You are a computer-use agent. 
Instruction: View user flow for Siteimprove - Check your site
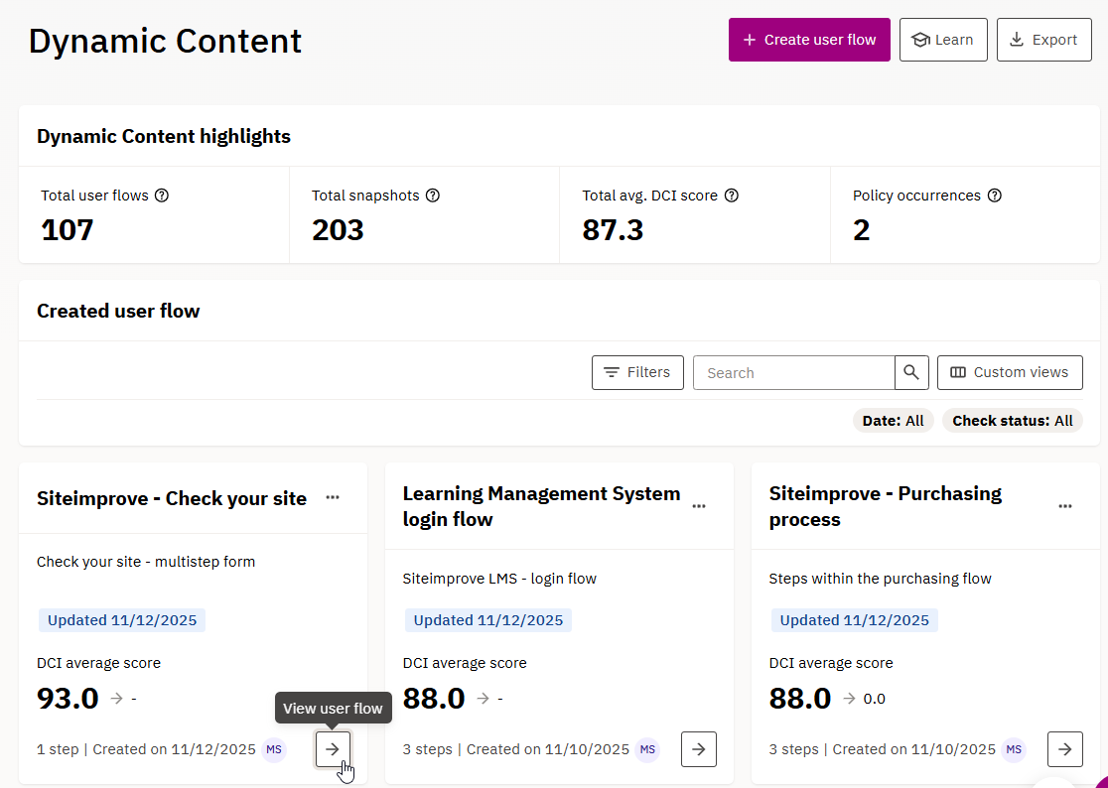333,749
